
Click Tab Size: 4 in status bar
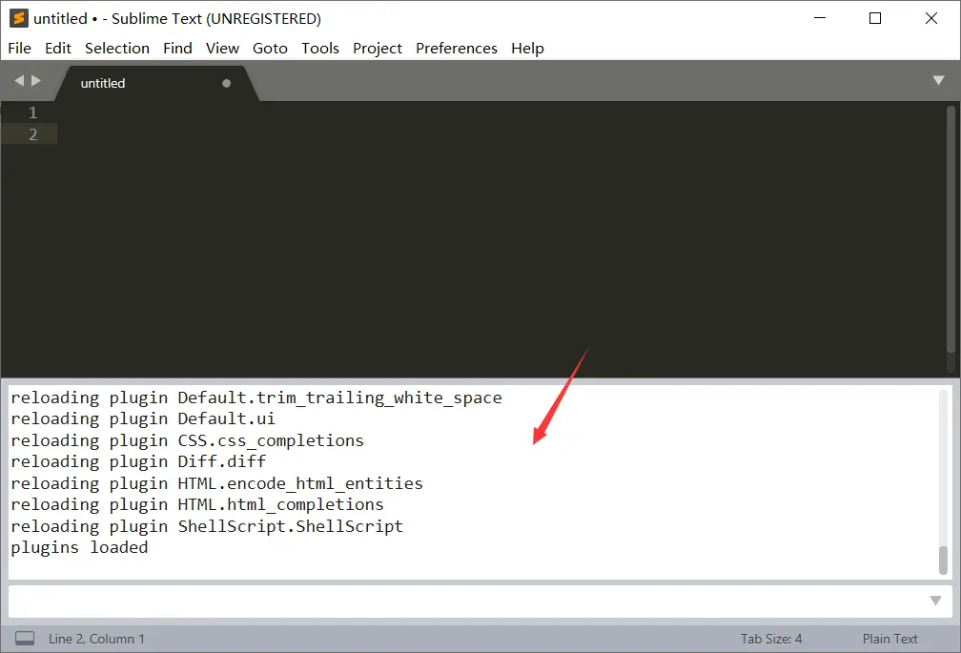[771, 639]
